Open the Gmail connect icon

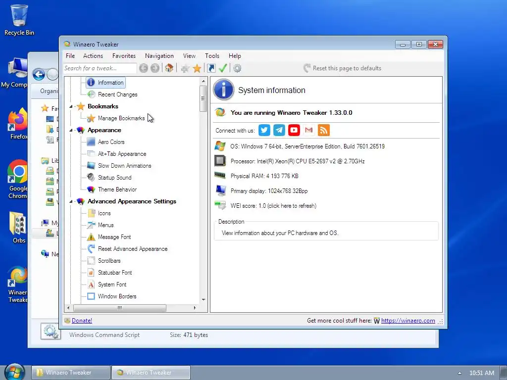[309, 130]
